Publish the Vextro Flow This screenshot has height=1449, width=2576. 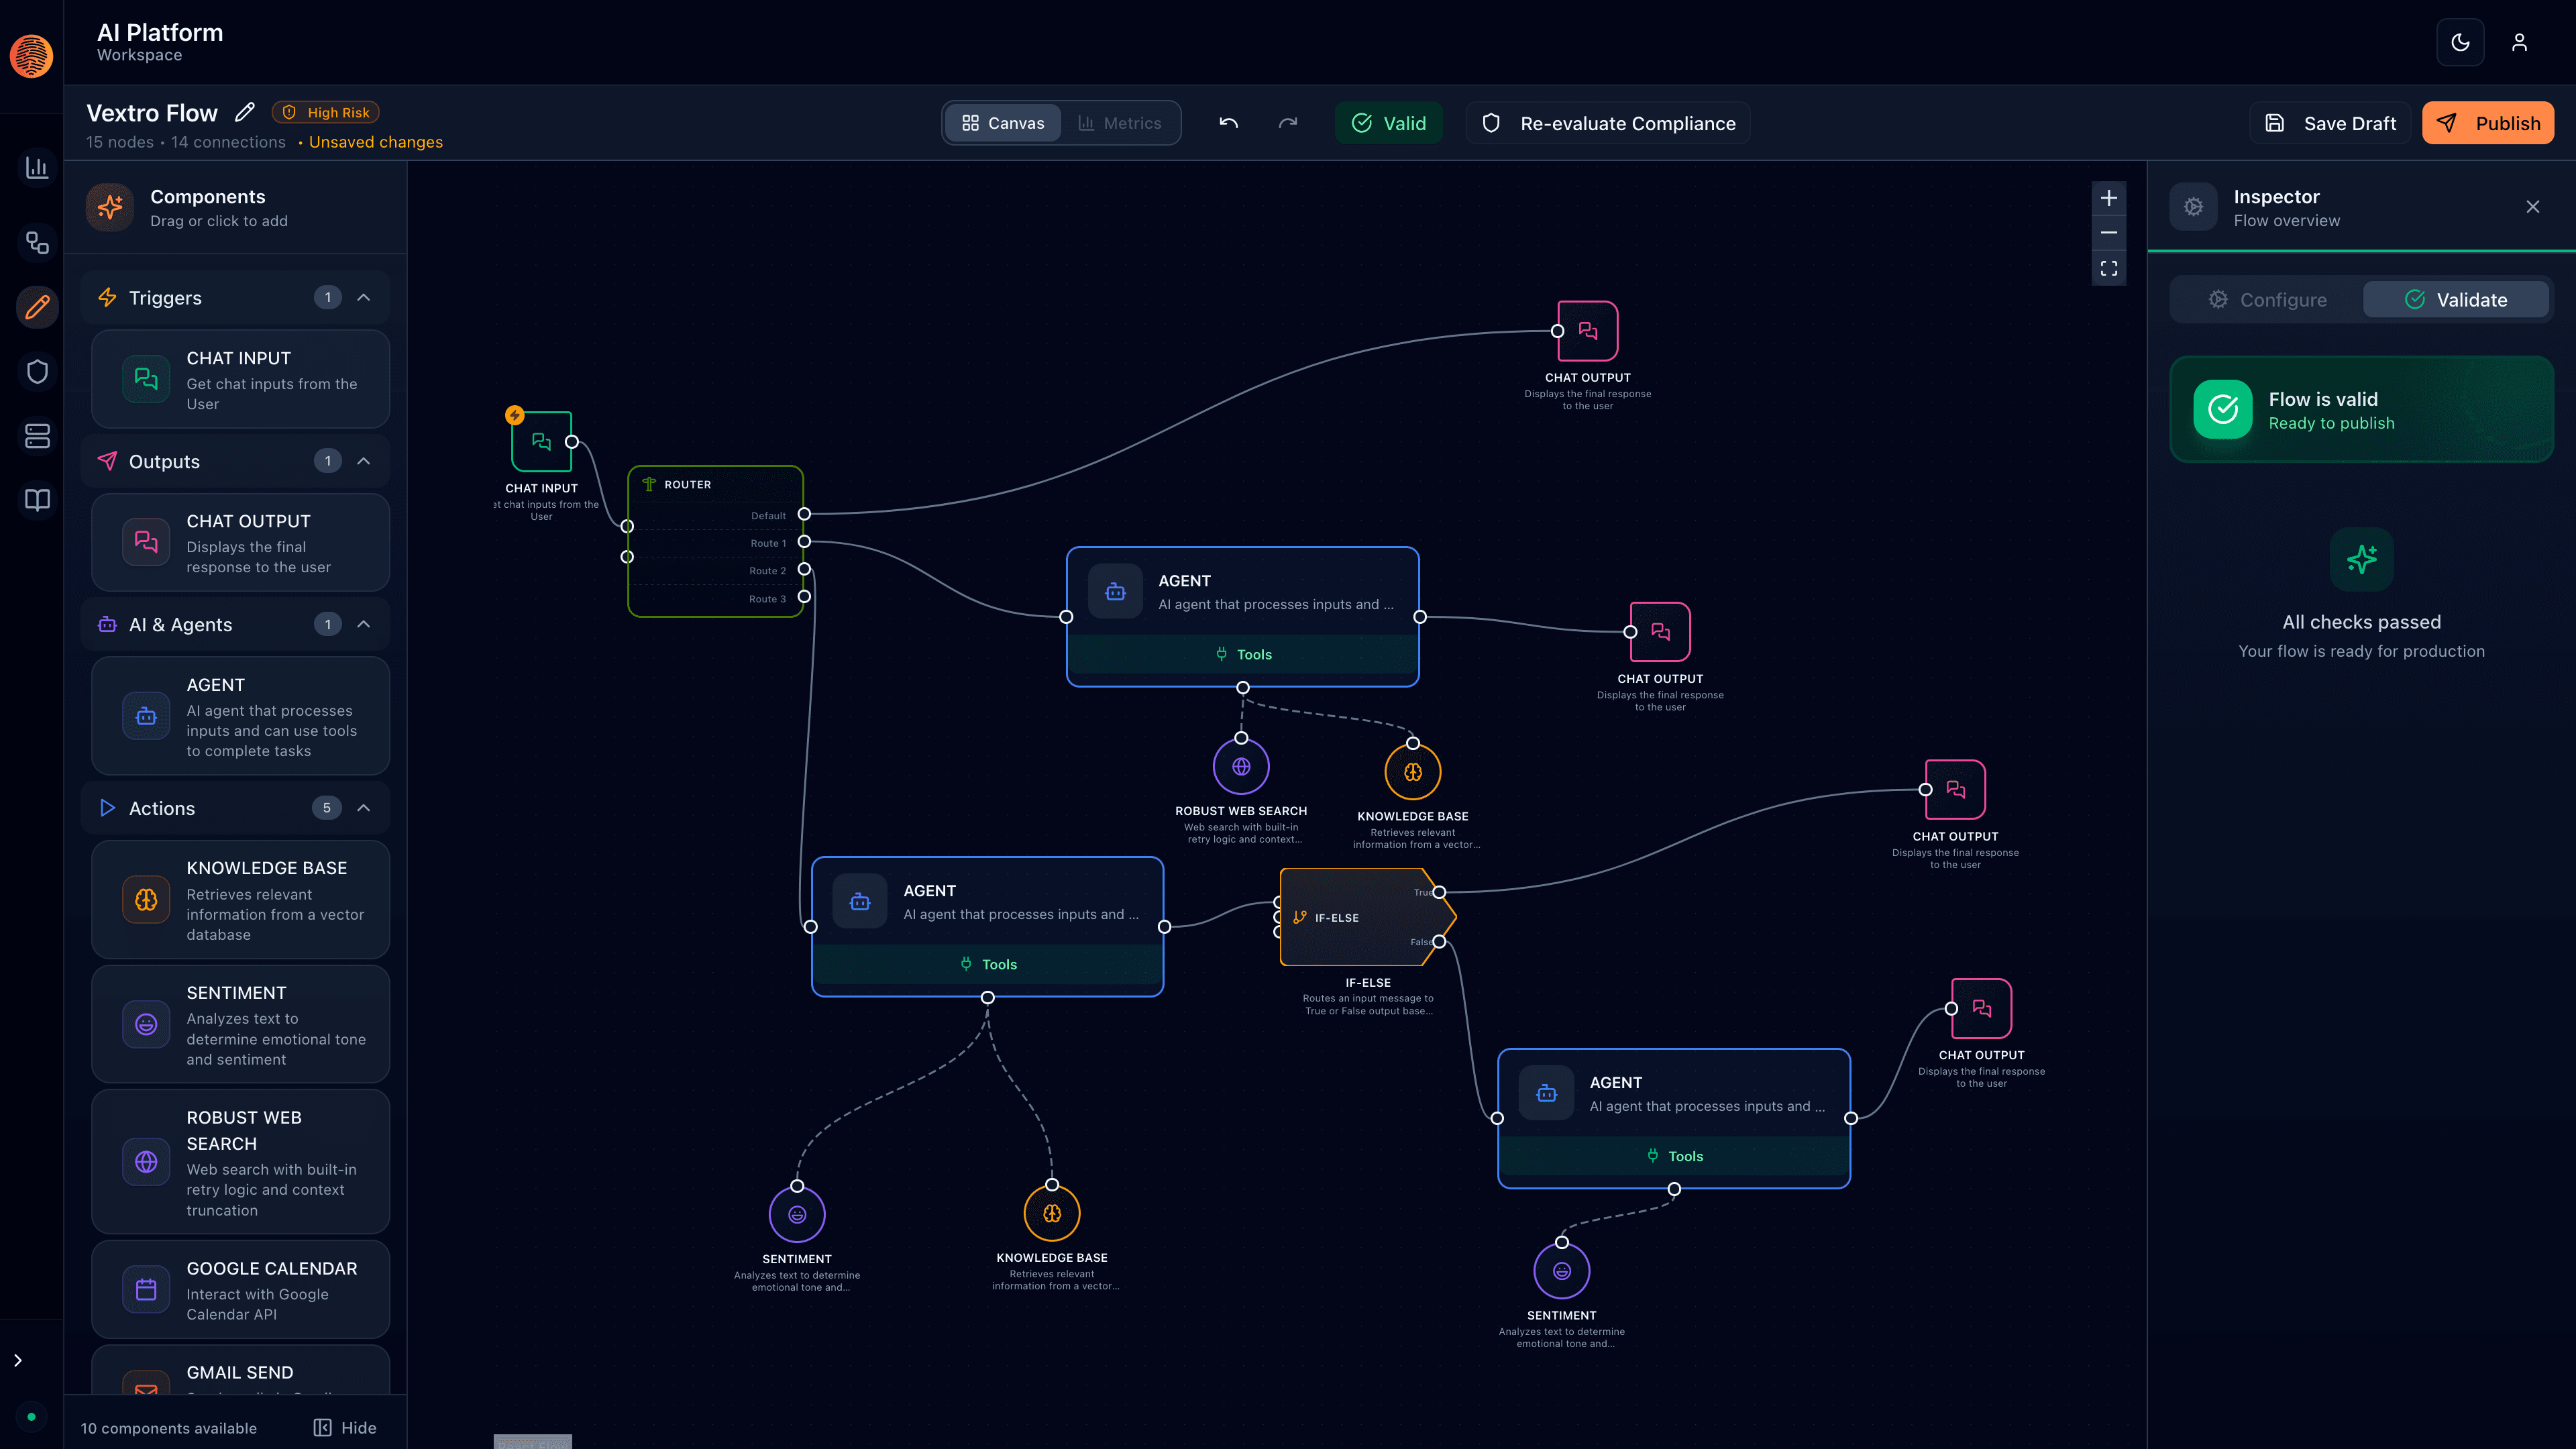2488,122
